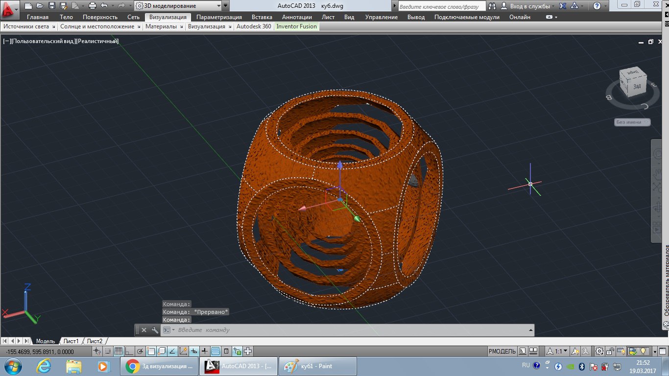Open the status bar application menu arrow
The image size is (669, 376).
pyautogui.click(x=655, y=351)
